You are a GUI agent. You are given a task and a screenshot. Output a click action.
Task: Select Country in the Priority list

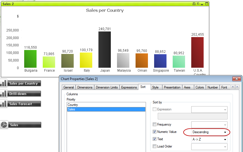click(73, 105)
